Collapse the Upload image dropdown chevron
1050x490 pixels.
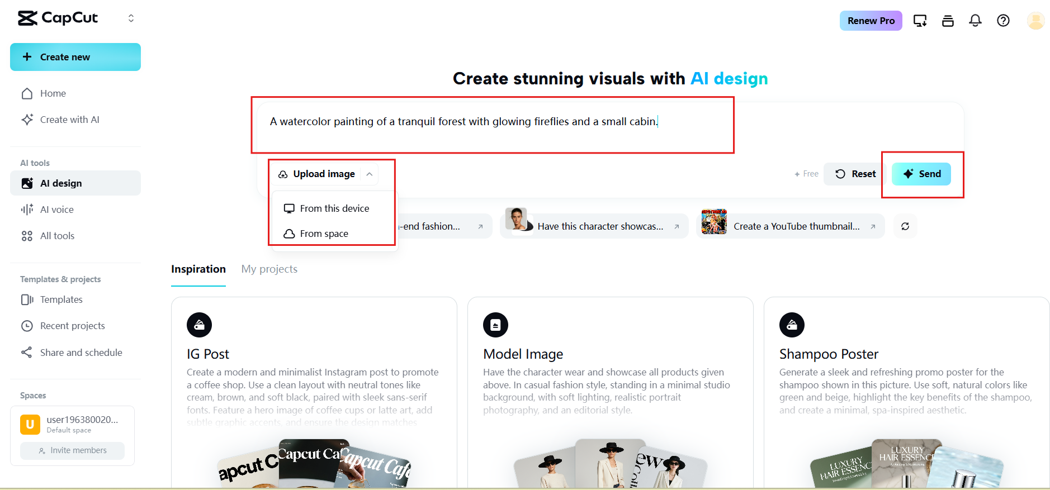(369, 174)
